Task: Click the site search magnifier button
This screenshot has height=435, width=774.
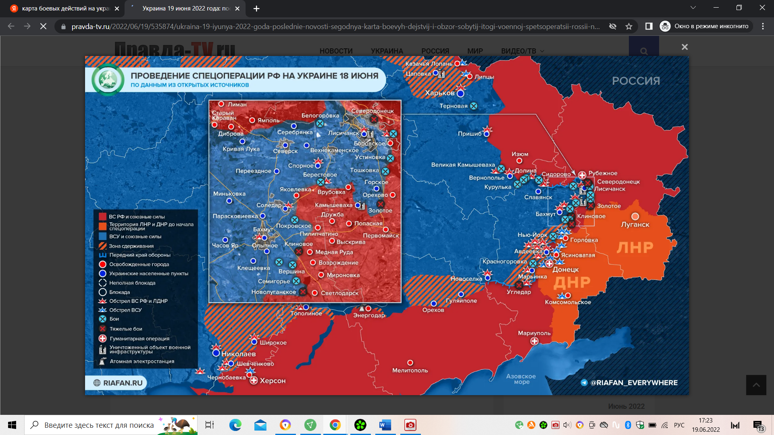Action: 644,51
